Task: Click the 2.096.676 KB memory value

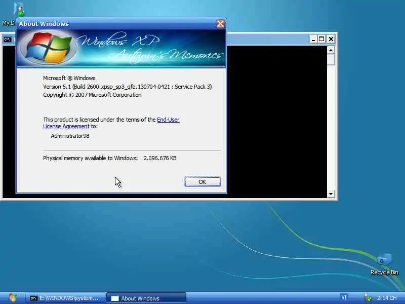Action: [x=160, y=158]
